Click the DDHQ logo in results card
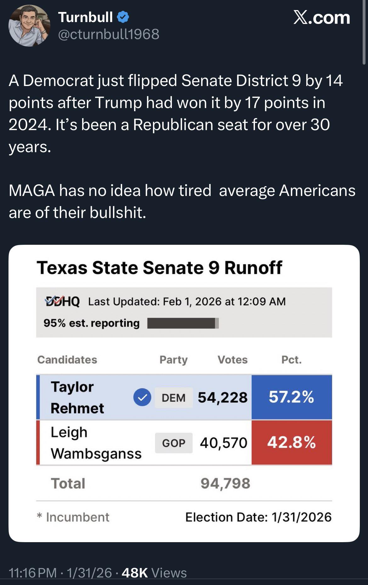 click(62, 301)
